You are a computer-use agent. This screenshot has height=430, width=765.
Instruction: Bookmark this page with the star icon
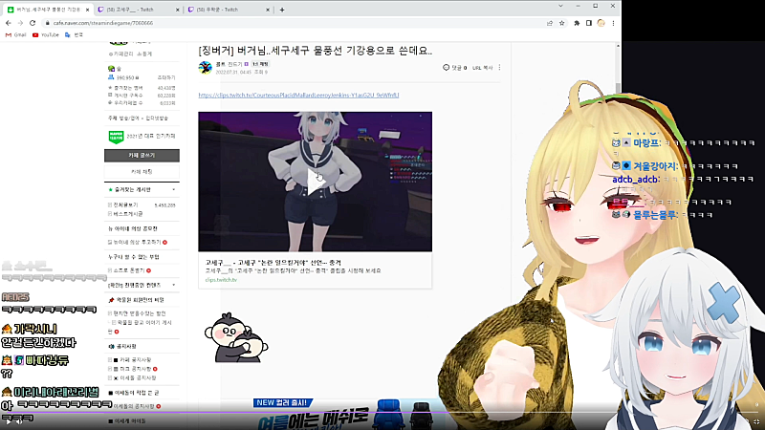coord(562,23)
